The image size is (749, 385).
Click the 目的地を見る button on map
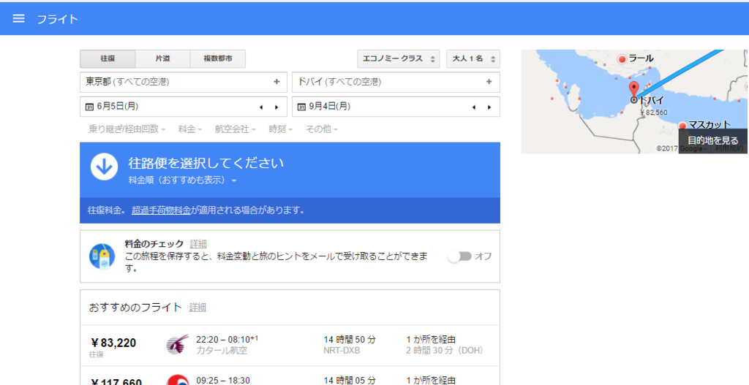712,141
